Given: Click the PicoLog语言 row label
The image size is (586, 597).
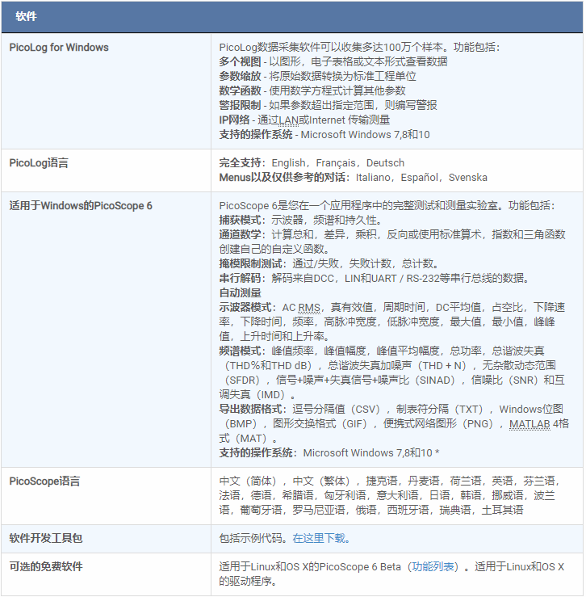Looking at the screenshot, I should [39, 163].
